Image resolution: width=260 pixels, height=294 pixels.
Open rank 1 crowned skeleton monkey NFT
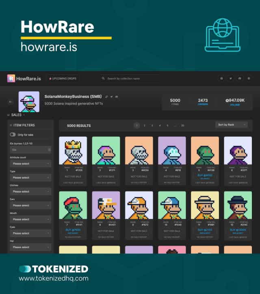click(x=73, y=151)
